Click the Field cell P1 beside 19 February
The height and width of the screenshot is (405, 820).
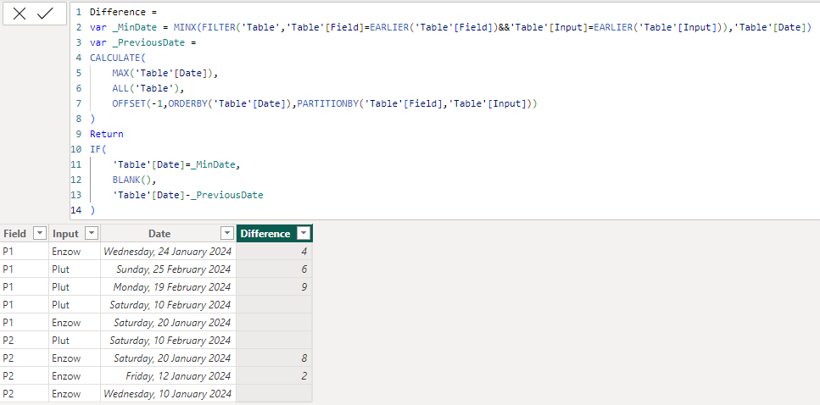pos(24,287)
